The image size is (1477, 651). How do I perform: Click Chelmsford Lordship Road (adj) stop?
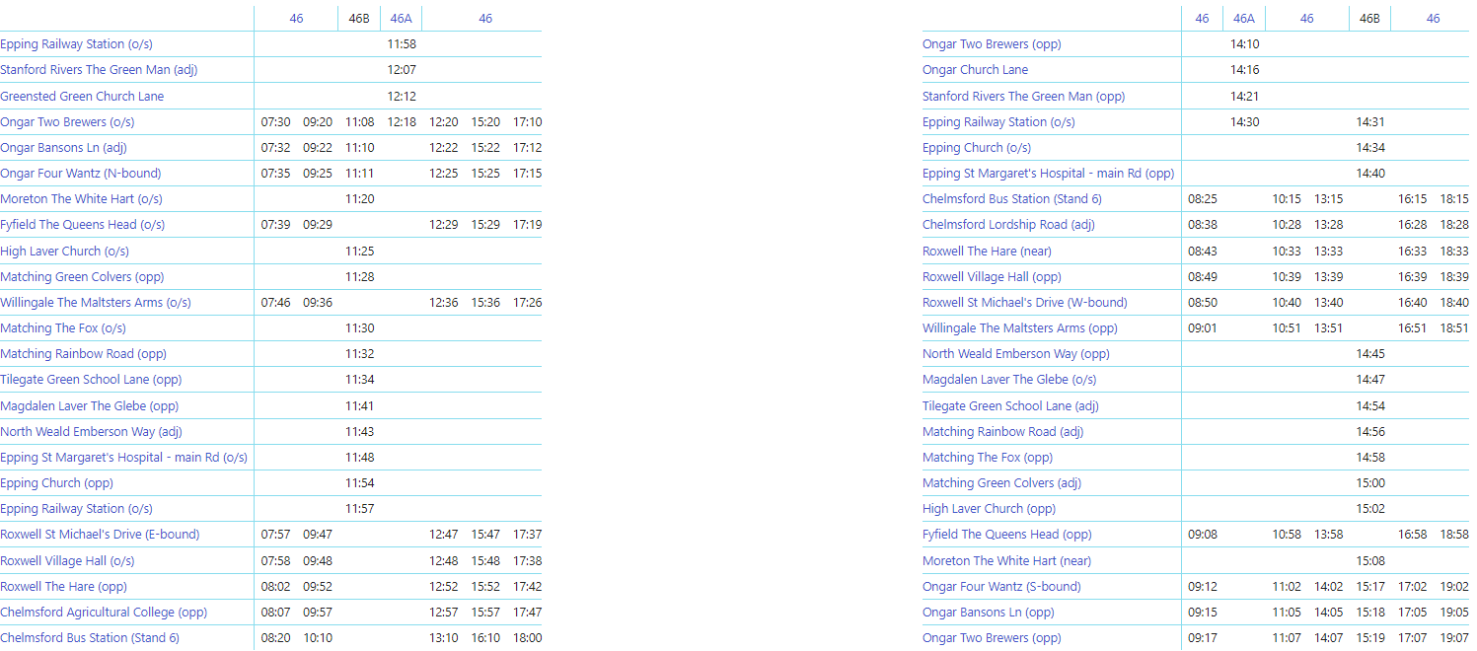tap(1008, 225)
